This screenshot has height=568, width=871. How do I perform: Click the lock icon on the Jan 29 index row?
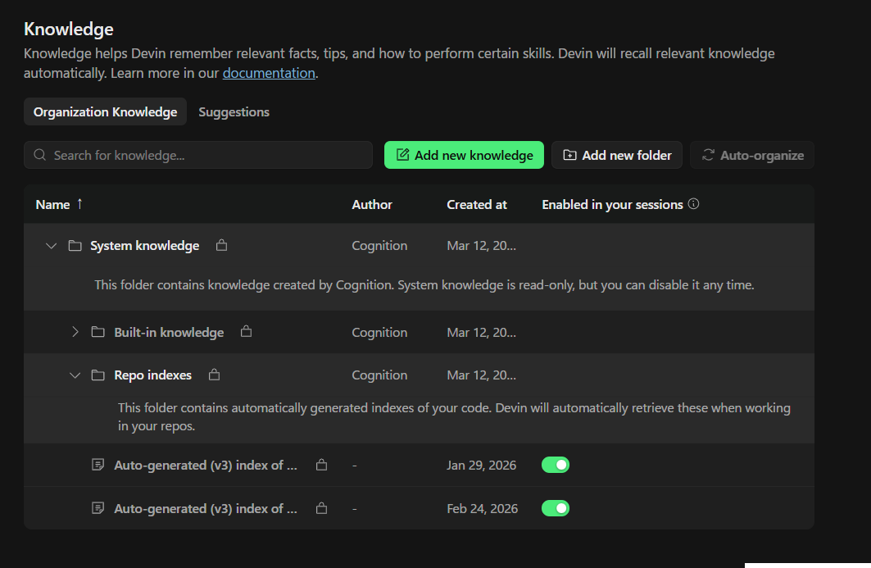pyautogui.click(x=322, y=465)
